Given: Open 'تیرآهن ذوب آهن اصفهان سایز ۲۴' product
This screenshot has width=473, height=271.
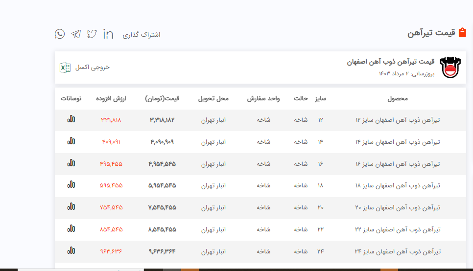Looking at the screenshot, I should [398, 251].
